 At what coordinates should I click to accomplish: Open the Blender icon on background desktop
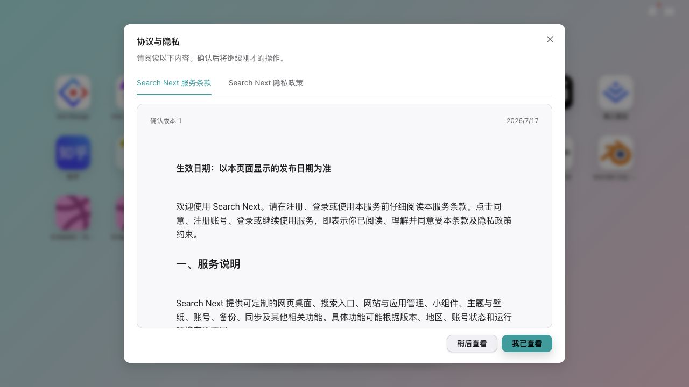tap(615, 153)
